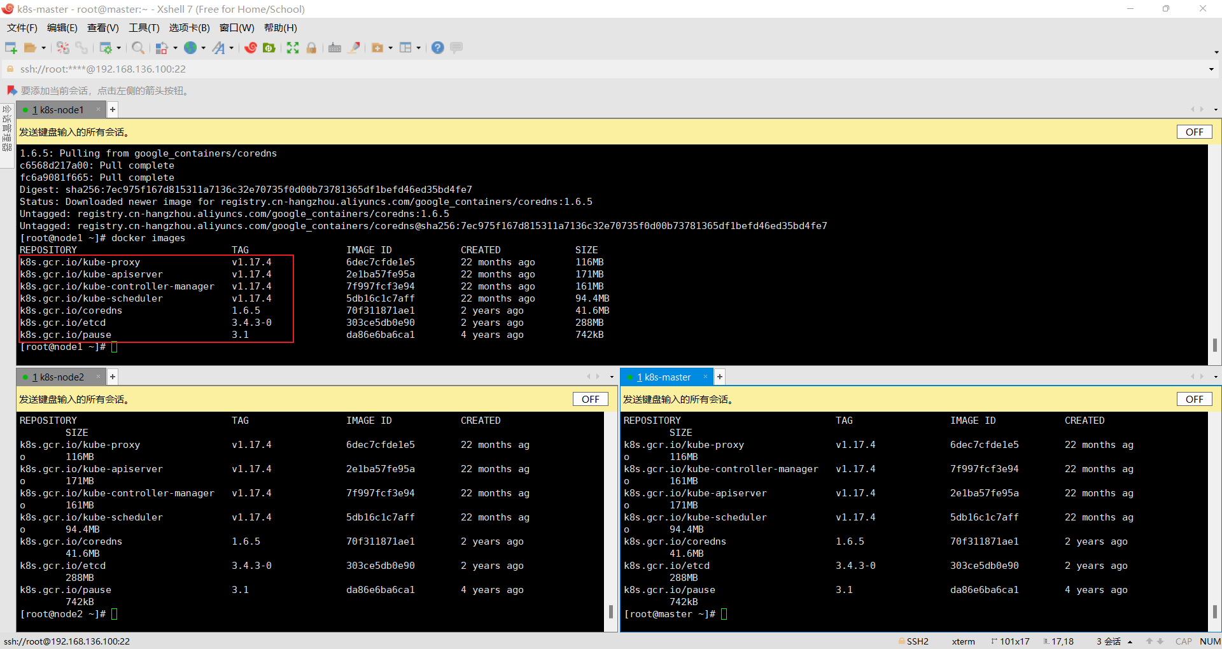Click the keyboard mapping icon

click(x=335, y=48)
